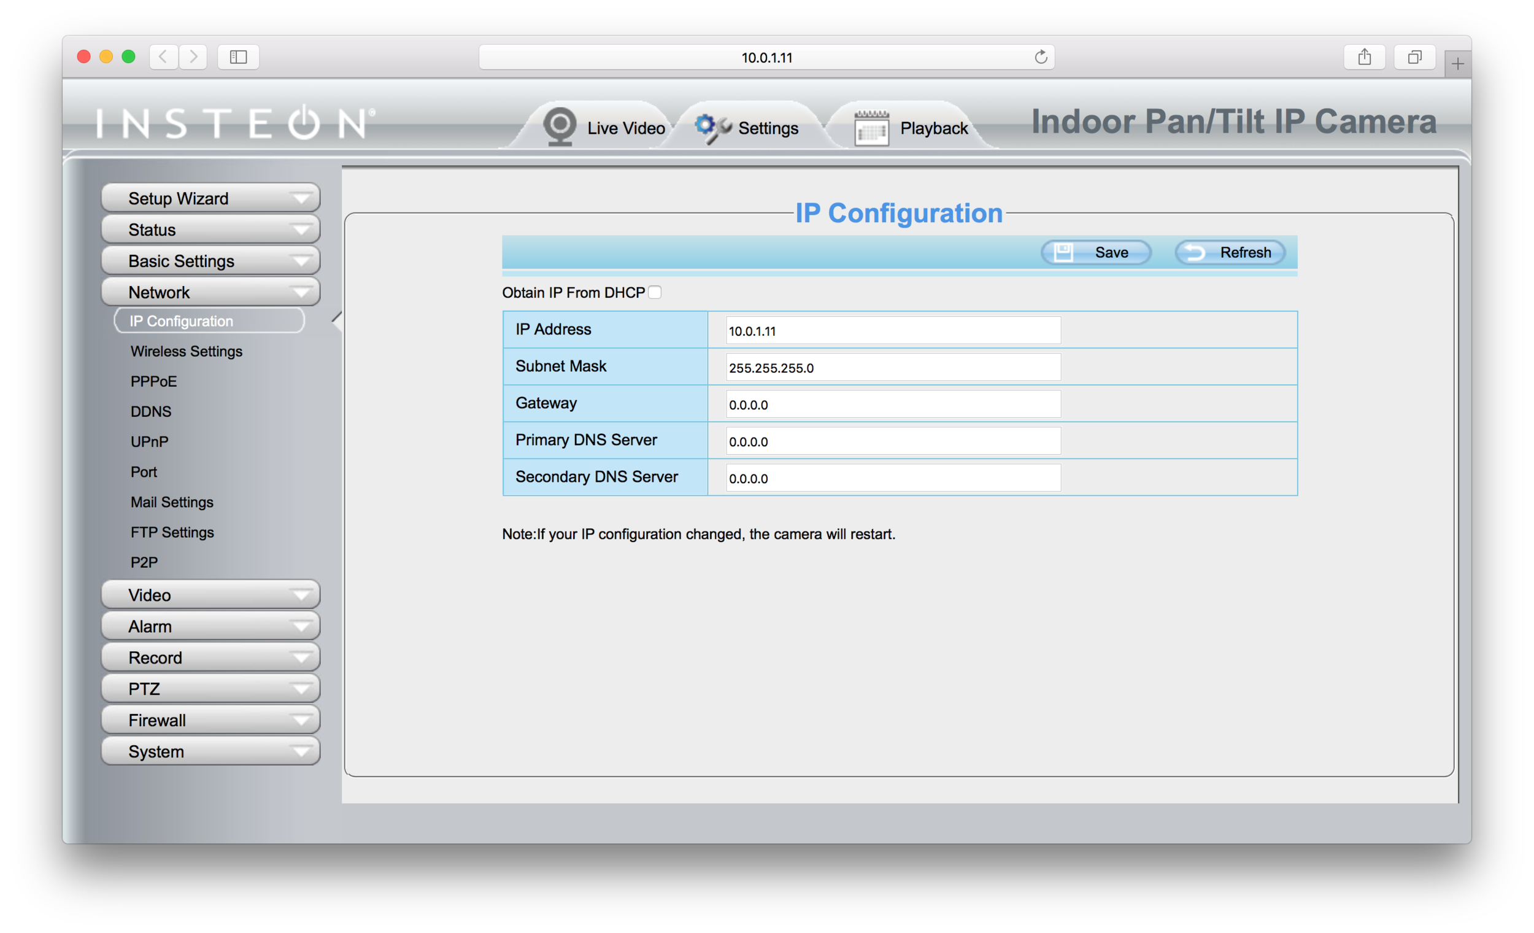Expand the PTZ section arrow
The image size is (1534, 933).
point(301,689)
